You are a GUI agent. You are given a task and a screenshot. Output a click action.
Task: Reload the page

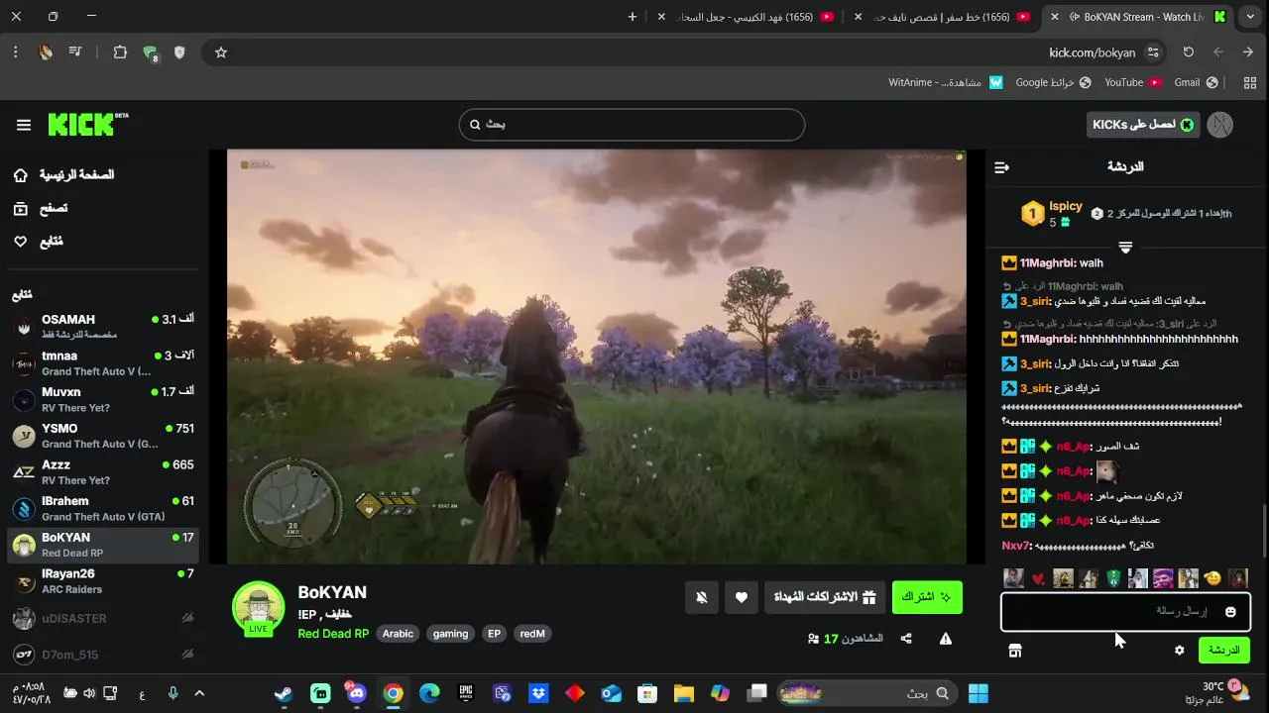tap(1189, 52)
